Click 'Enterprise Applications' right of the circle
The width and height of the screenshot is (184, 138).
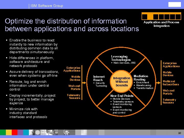[171, 65]
